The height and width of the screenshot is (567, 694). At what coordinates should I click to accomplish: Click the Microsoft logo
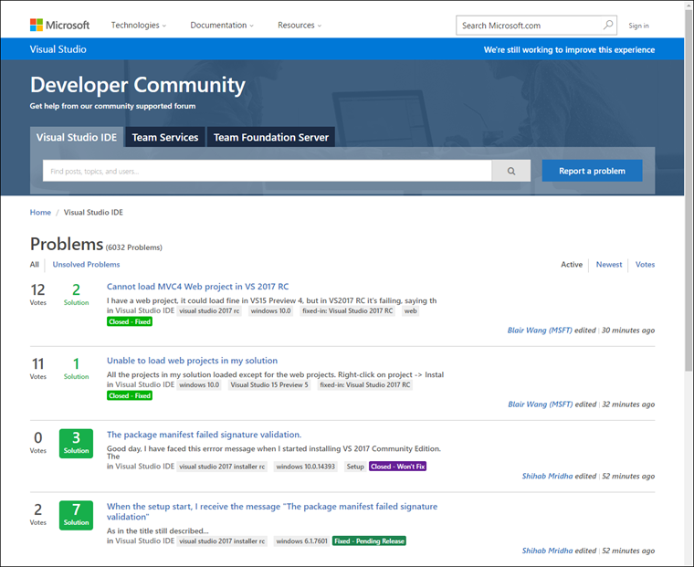click(59, 26)
